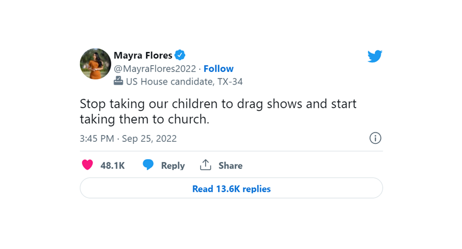Click the blue reply bubble icon
The height and width of the screenshot is (249, 462).
(x=148, y=165)
